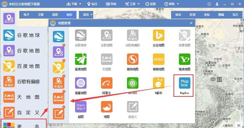
Task: Choose 百度地图 in left sidebar
Action: (22, 66)
